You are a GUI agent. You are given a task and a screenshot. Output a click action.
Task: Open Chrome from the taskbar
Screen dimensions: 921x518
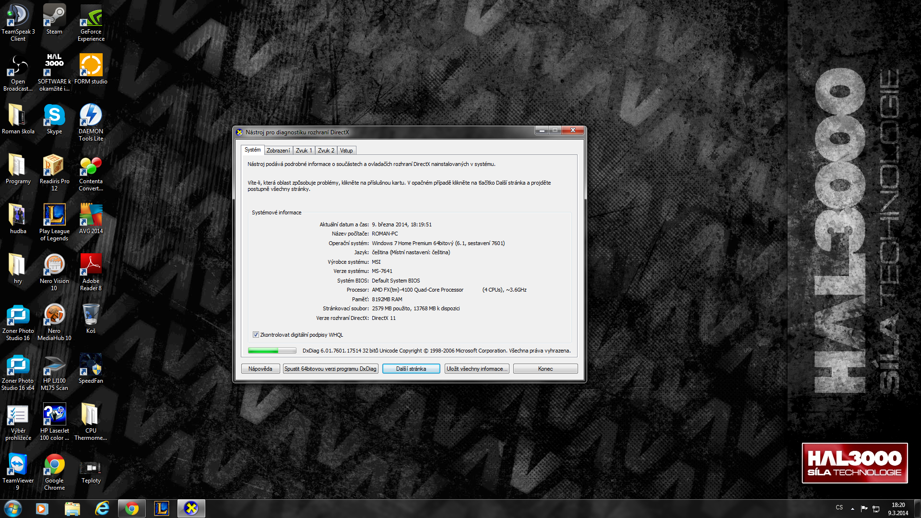click(131, 508)
